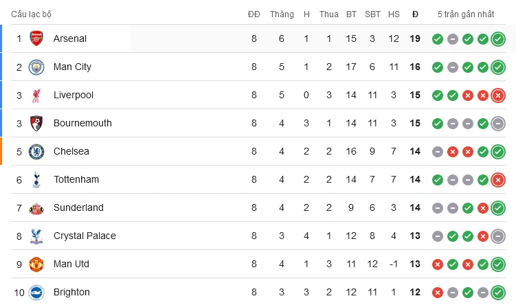Click the Man Utd club crest

[36, 264]
